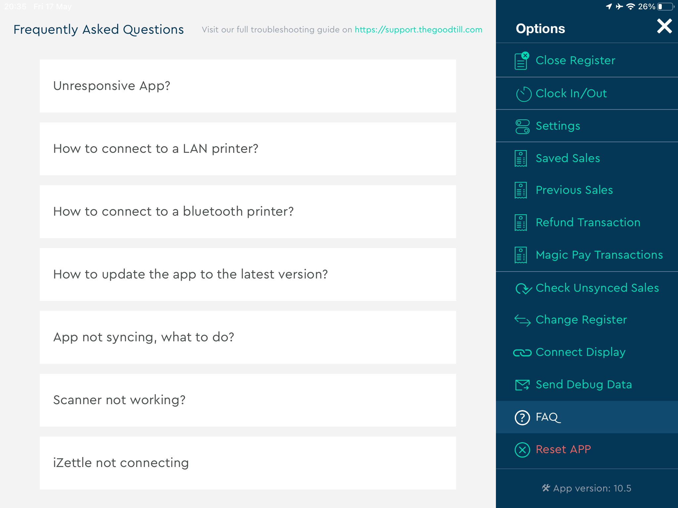Open the Magic Pay Transactions entry
This screenshot has width=678, height=508.
click(x=599, y=255)
